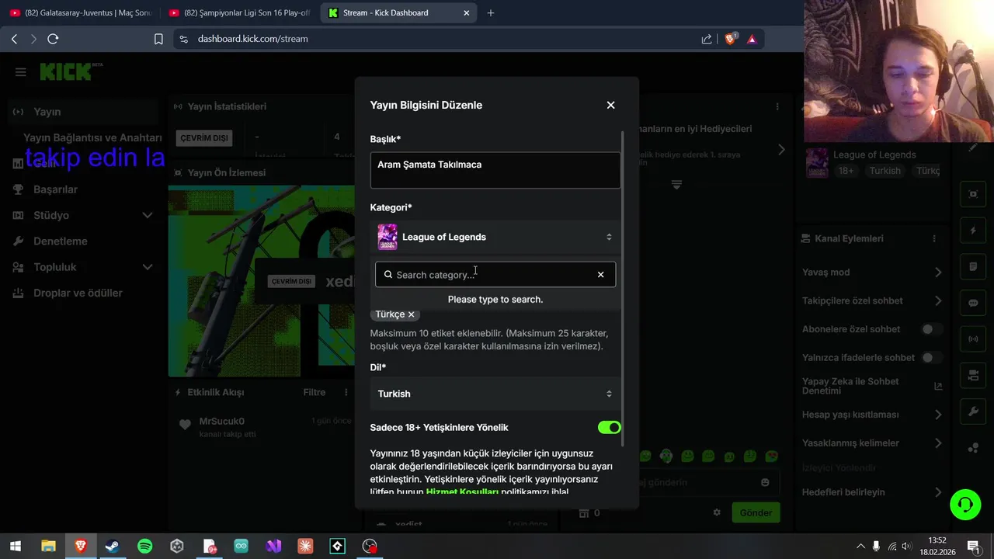
Task: Click the Brave Shields icon
Action: click(x=730, y=39)
